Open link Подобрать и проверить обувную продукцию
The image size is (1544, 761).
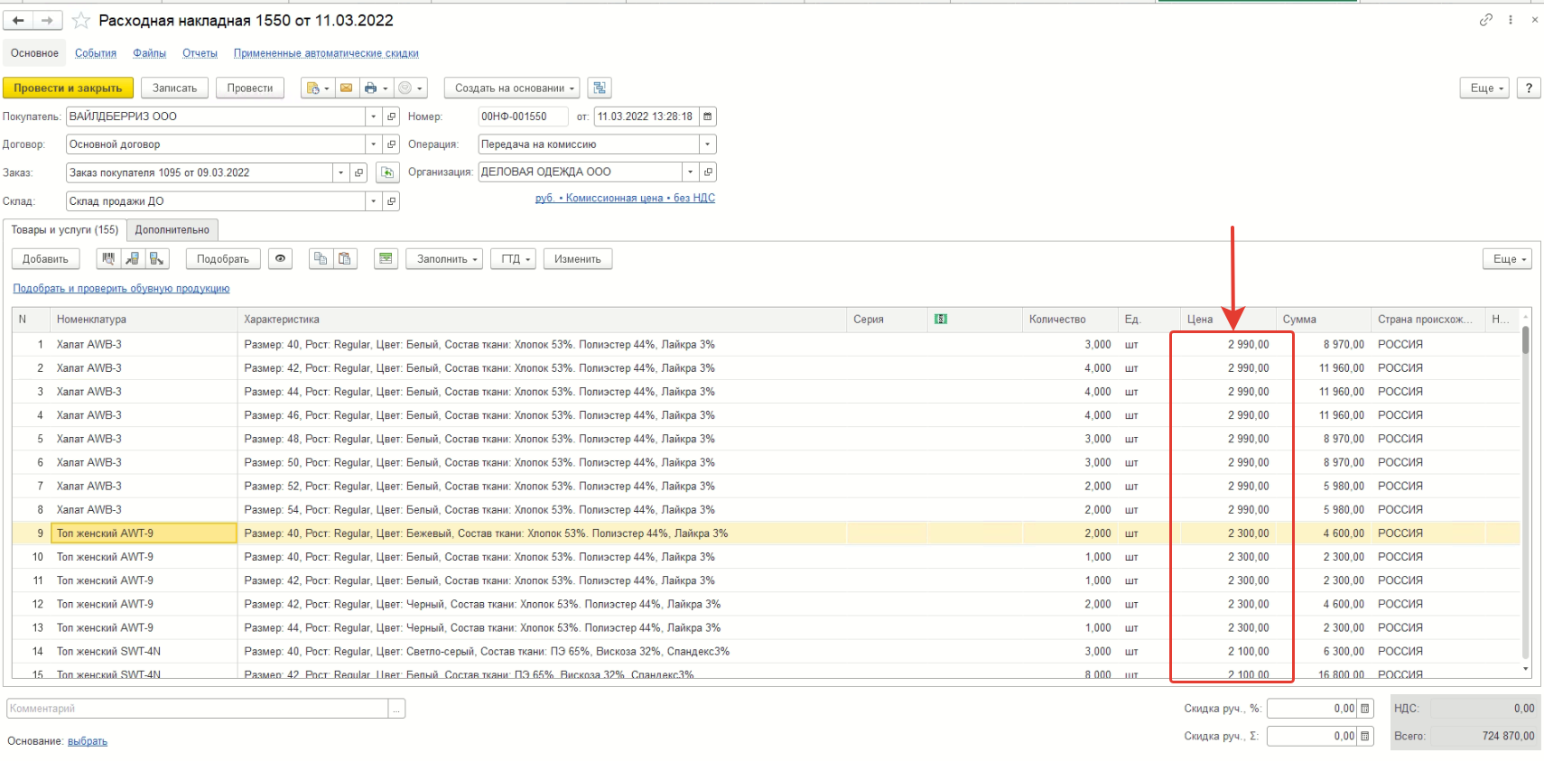pos(121,289)
